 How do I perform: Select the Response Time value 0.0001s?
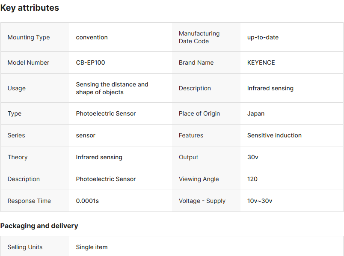[87, 201]
